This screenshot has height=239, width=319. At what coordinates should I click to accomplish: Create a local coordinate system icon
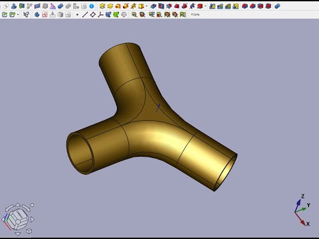[x=100, y=15]
